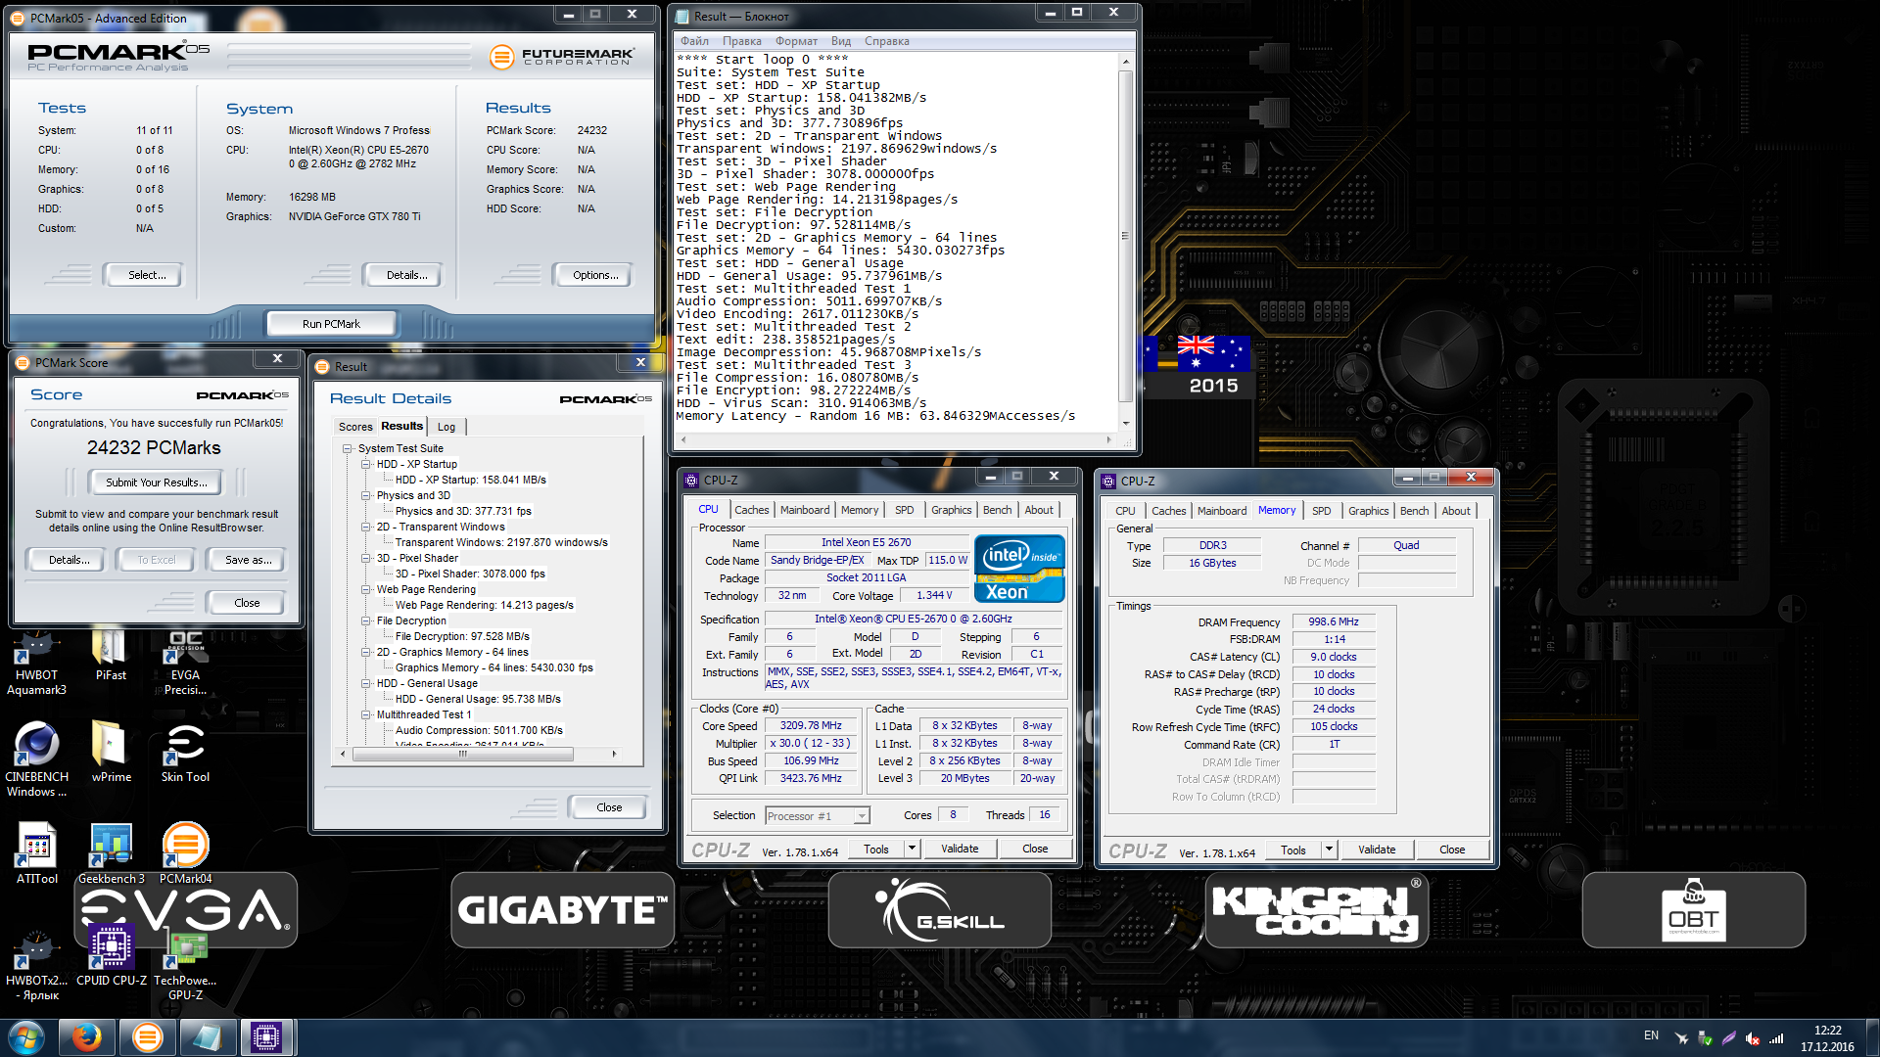Open the PiFast desktop folder icon
The image size is (1880, 1057).
tap(111, 656)
